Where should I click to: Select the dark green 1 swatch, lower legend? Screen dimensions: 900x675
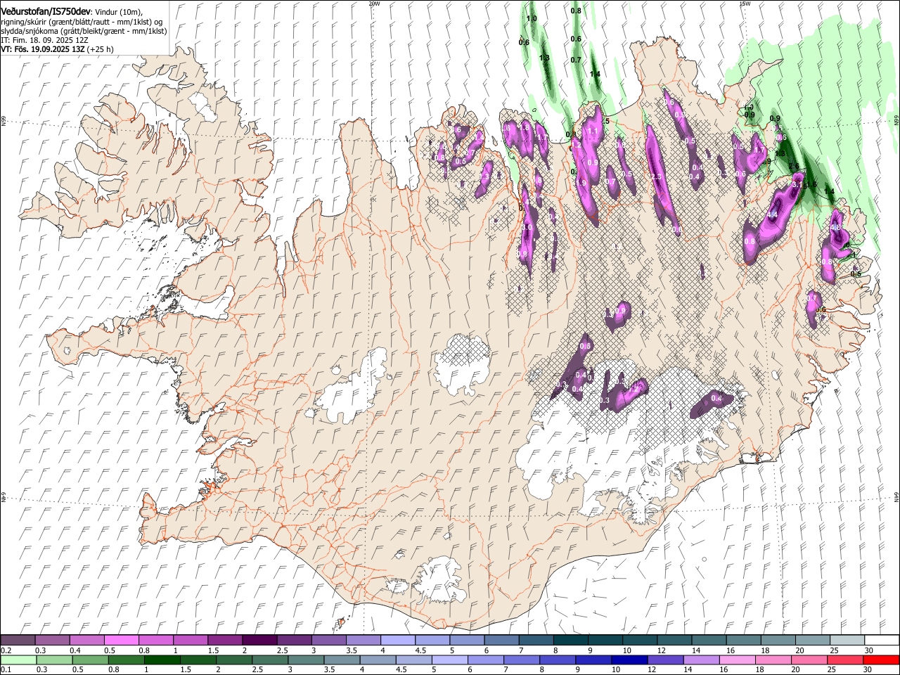[x=162, y=660]
